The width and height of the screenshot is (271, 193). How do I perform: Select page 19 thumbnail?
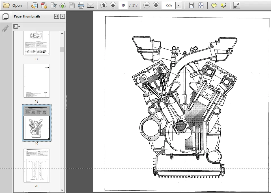(37, 123)
